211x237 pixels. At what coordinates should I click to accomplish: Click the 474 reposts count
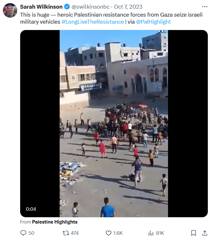pyautogui.click(x=75, y=233)
